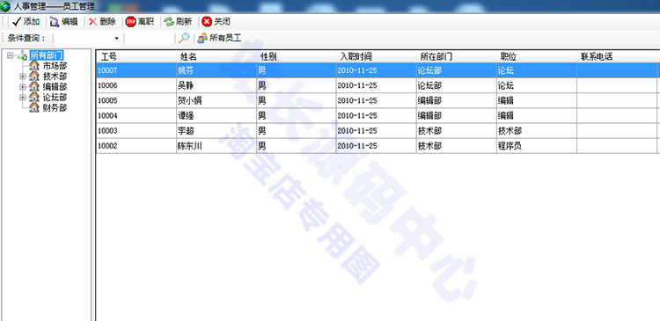Screen dimensions: 660x321
Task: Click the 程序员 position cell
Action: point(537,146)
